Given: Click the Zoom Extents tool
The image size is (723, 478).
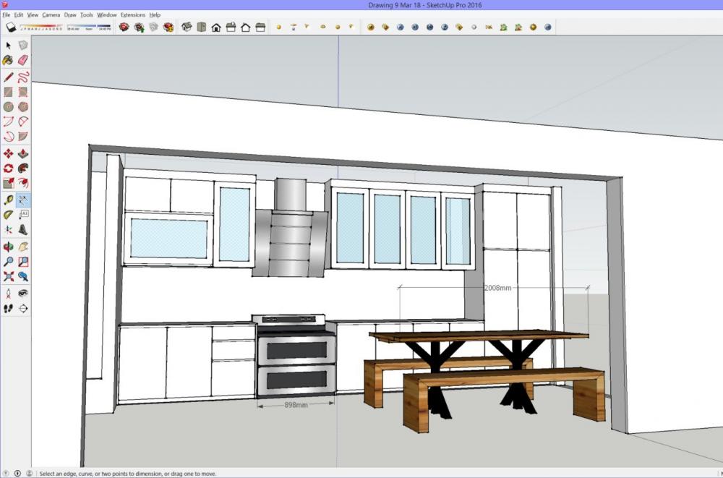Looking at the screenshot, I should (8, 276).
